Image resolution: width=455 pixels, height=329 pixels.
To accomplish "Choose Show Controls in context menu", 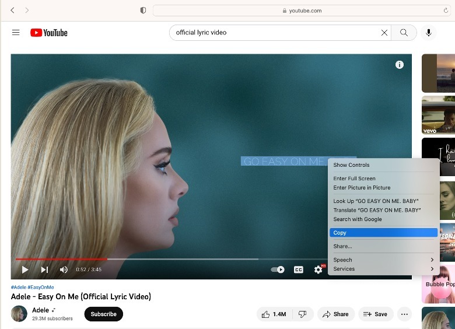I will pos(383,165).
